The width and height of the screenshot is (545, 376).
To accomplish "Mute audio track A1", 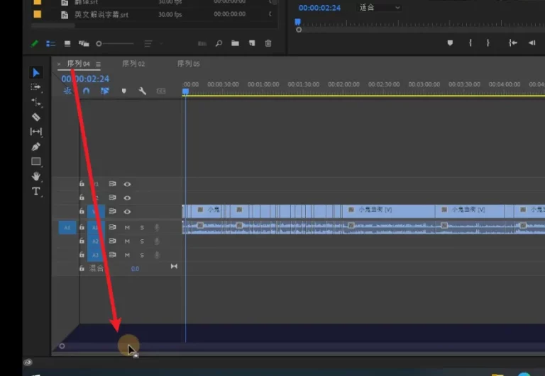I will tap(128, 227).
